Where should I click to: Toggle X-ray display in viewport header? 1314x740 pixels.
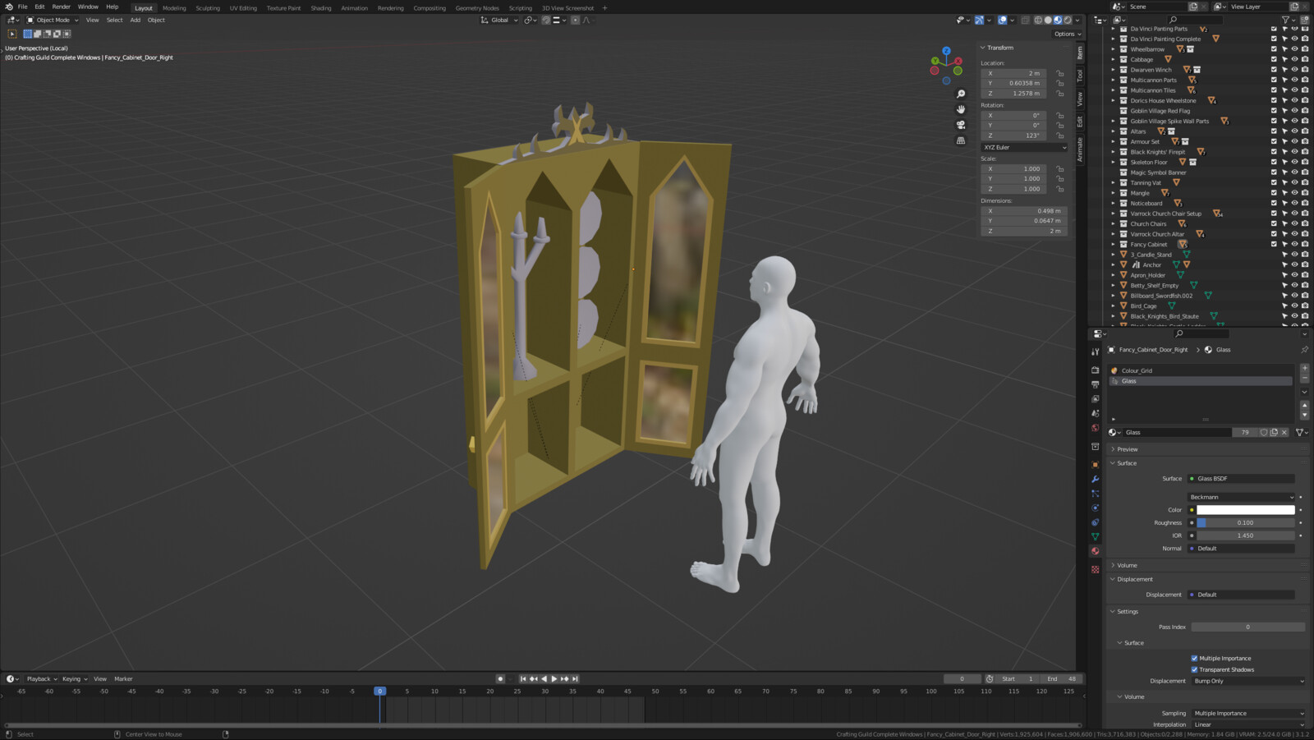click(1025, 20)
